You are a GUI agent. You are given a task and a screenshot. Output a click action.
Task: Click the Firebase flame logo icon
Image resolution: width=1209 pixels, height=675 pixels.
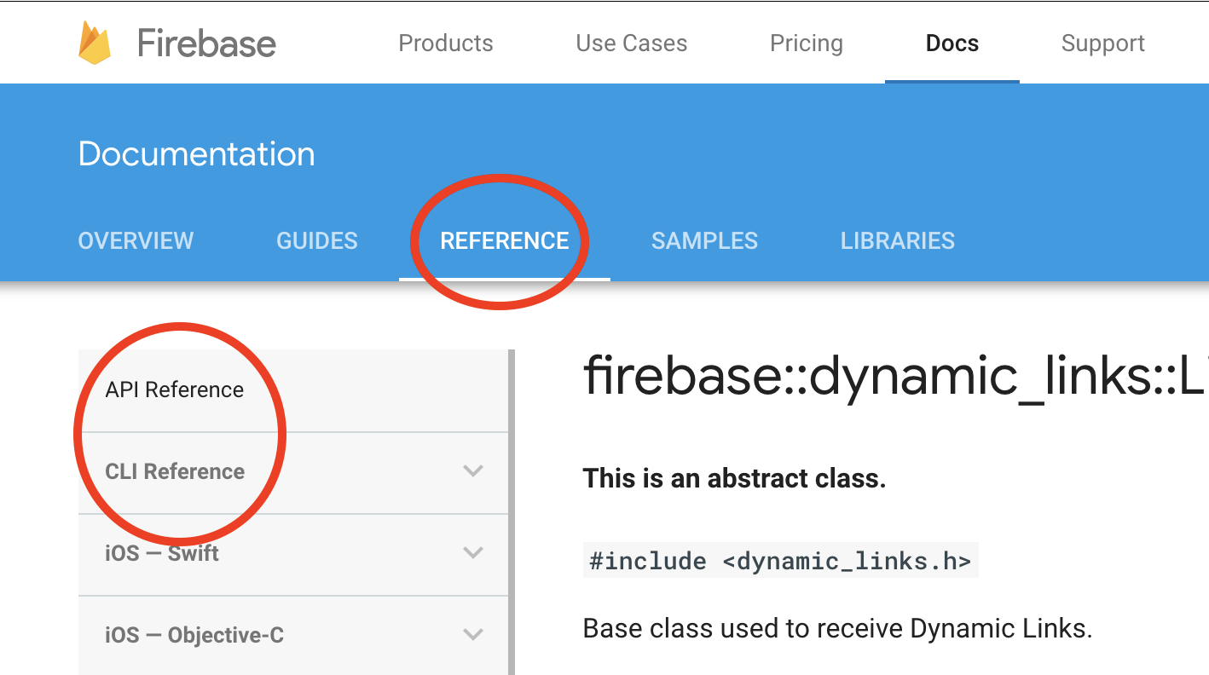pos(94,41)
